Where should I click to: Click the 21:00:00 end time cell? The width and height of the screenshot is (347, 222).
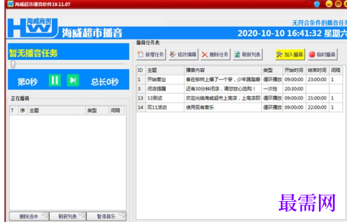tap(318, 98)
